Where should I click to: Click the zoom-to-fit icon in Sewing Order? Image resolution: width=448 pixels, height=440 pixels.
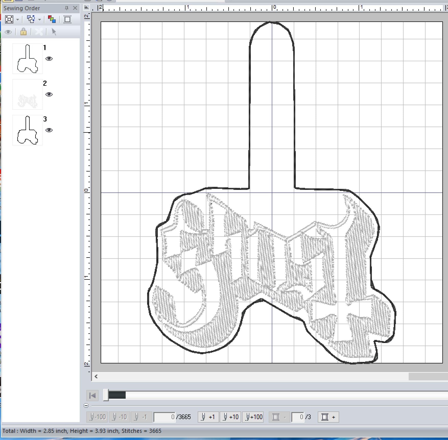coord(9,19)
